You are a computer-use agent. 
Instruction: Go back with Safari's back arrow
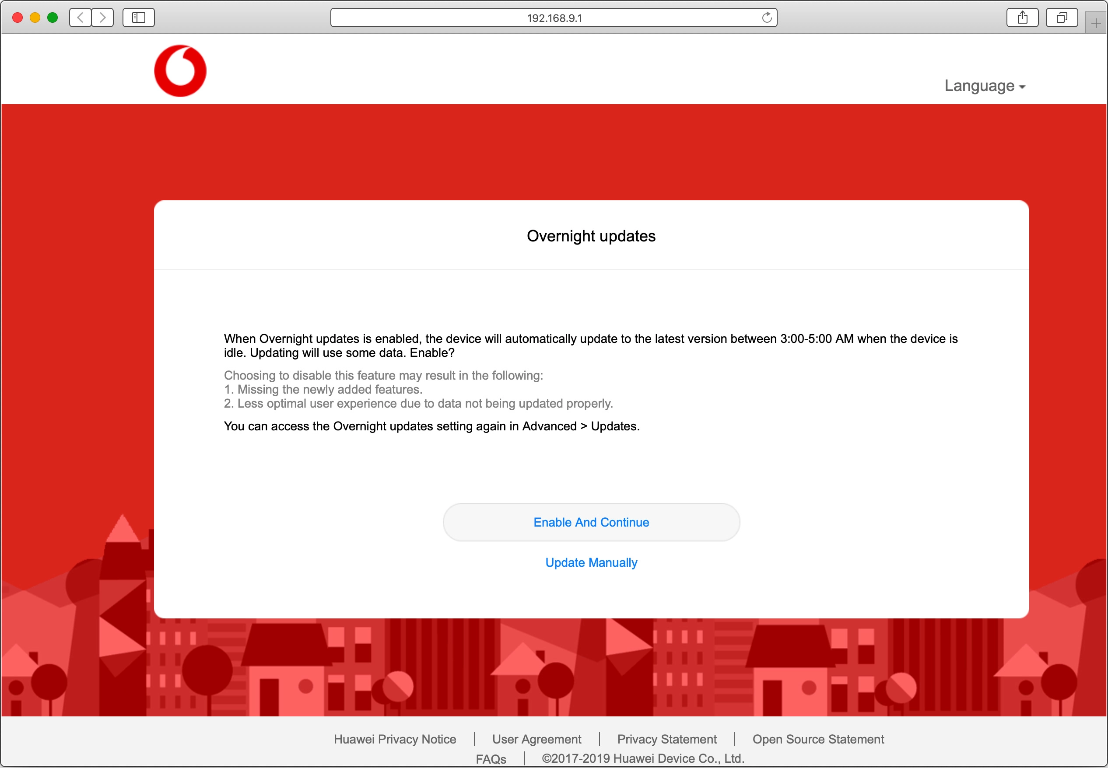[81, 18]
